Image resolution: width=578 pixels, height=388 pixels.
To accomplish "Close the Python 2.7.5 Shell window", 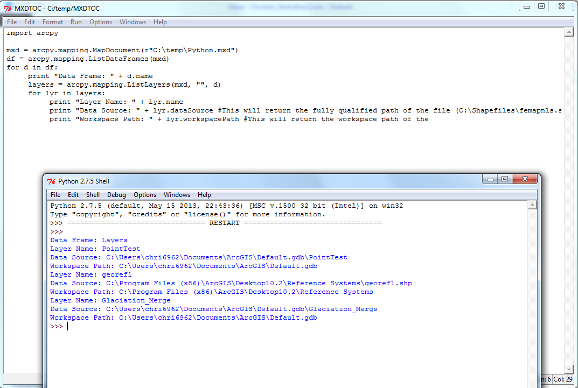I will tap(525, 179).
